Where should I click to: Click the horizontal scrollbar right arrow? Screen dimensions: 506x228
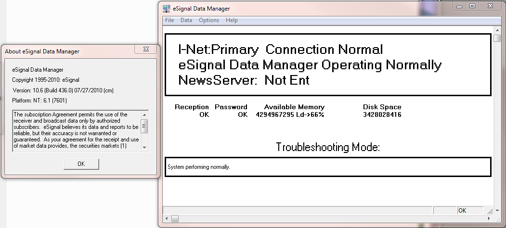coord(490,219)
